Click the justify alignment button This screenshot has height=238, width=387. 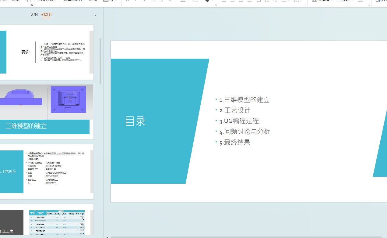249,1
